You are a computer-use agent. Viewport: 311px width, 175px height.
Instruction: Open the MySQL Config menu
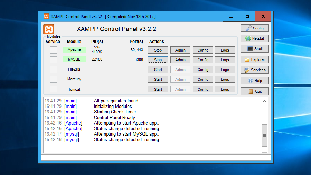click(203, 60)
